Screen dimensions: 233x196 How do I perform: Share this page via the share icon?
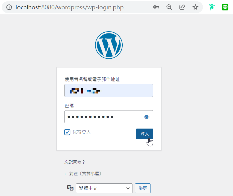pyautogui.click(x=182, y=7)
